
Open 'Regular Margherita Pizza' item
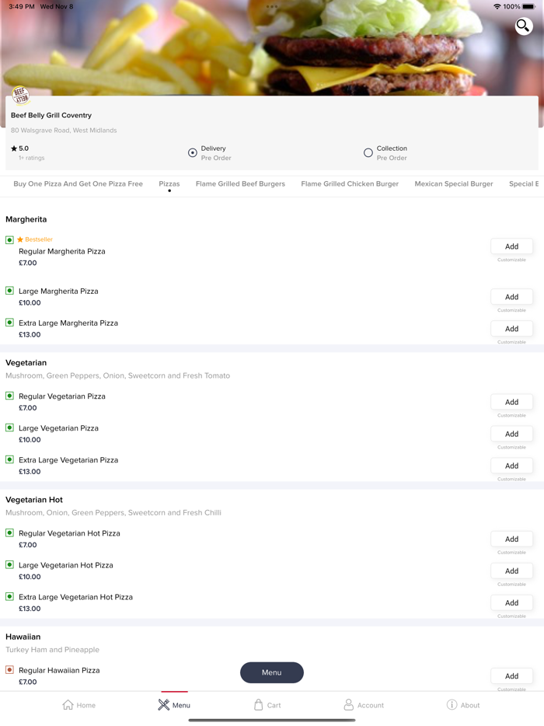click(x=62, y=251)
